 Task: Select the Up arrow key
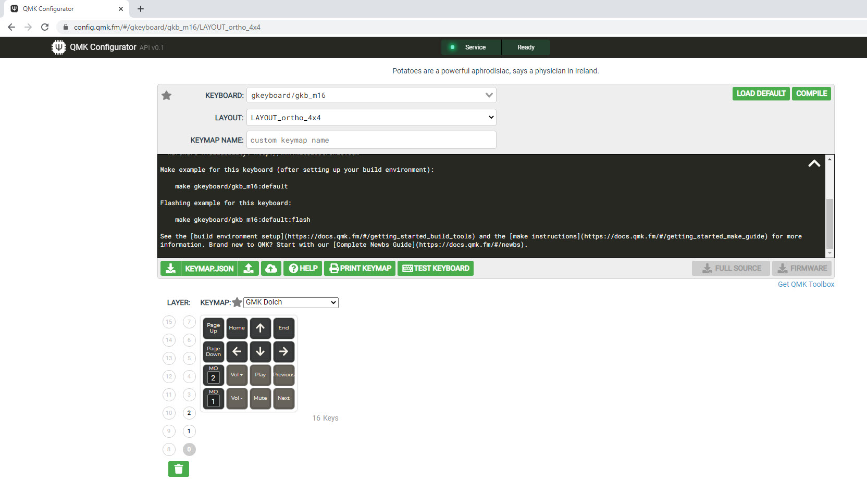[261, 328]
